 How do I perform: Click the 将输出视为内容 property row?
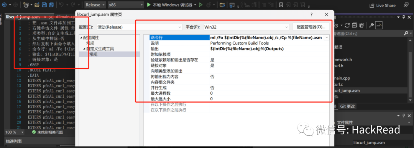tap(239, 77)
